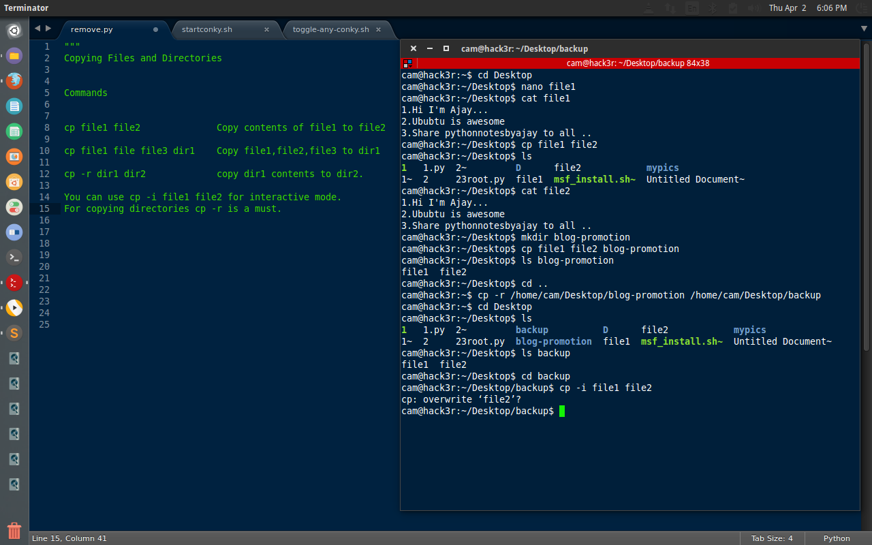Viewport: 872px width, 545px height.
Task: Click the Sublime Text 'S' dock icon
Action: point(14,332)
